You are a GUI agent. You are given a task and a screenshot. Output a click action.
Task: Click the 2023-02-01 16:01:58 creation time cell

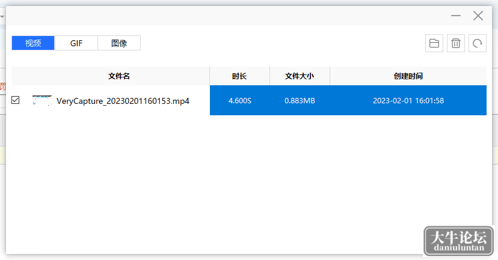click(x=408, y=100)
